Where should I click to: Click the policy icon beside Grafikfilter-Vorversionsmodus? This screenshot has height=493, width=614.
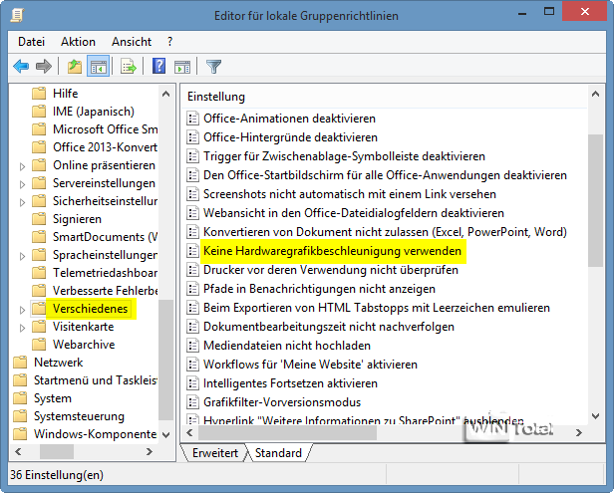pyautogui.click(x=192, y=401)
